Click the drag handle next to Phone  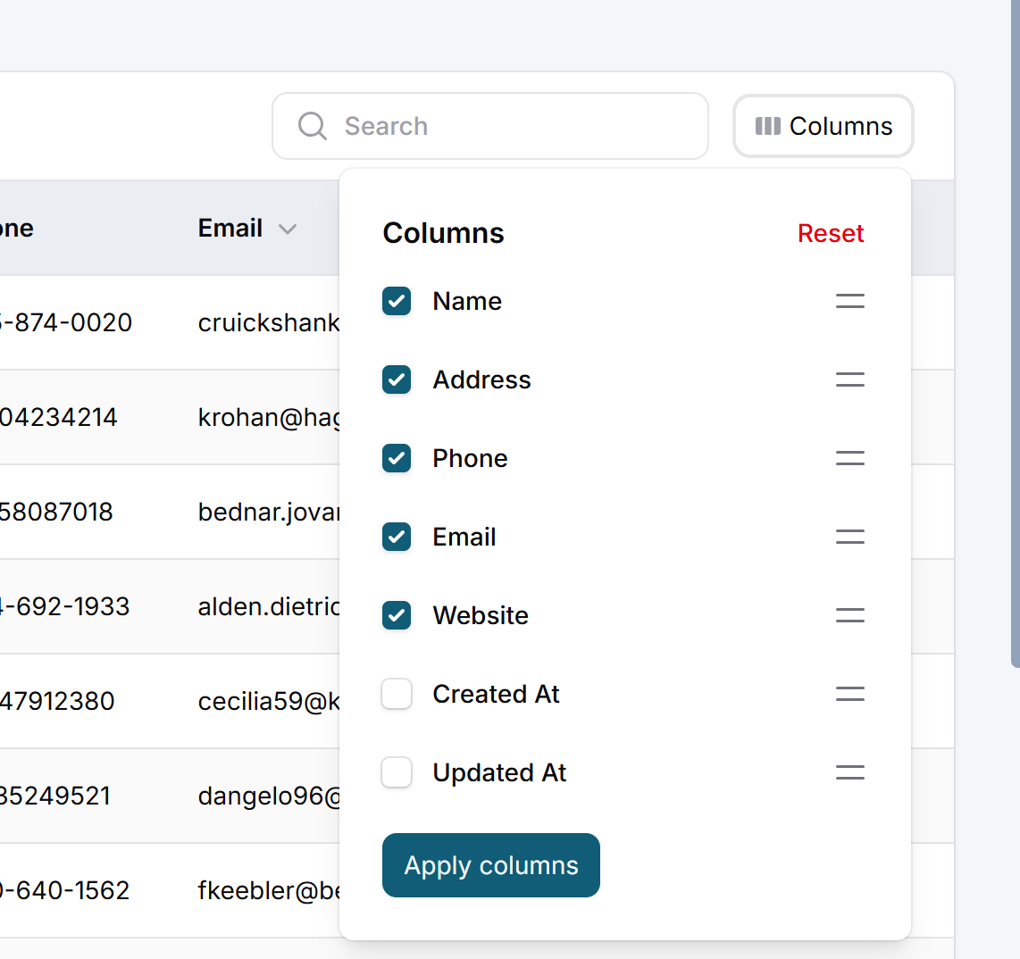pos(849,459)
